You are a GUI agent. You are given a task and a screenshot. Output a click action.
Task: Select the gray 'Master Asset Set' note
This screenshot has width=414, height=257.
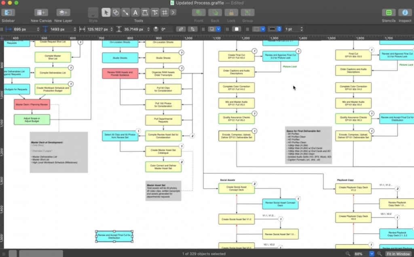[163, 191]
